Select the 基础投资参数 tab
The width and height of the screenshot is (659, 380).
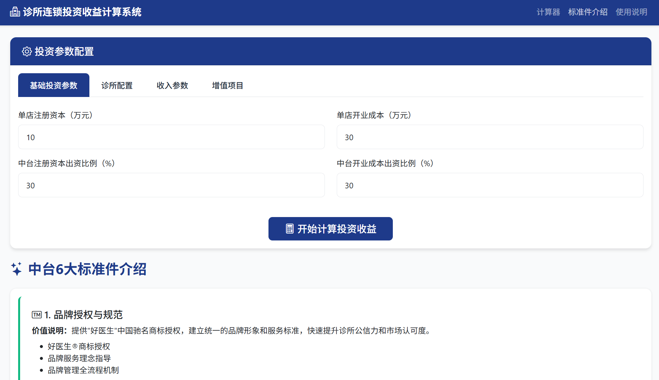(x=53, y=85)
